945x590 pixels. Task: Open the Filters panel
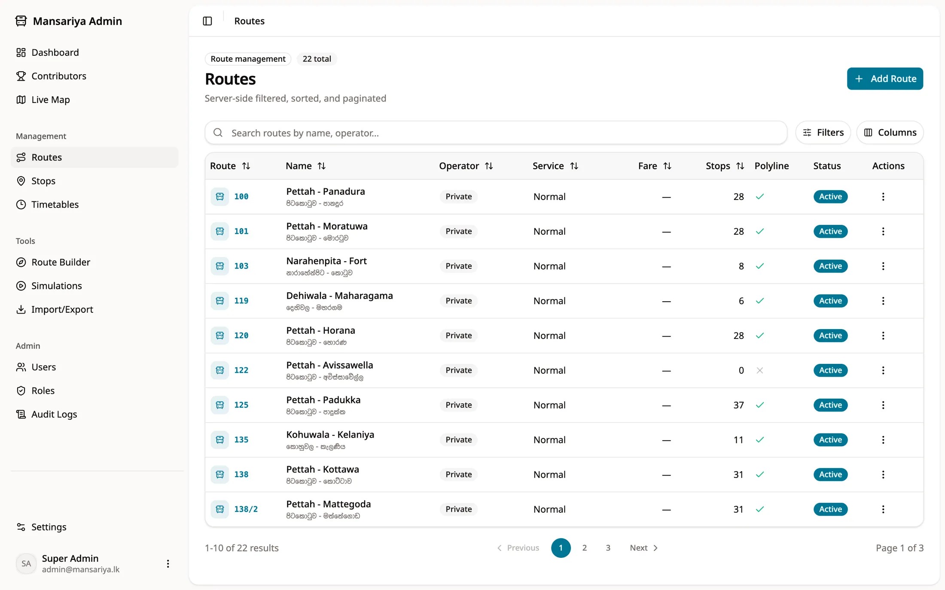pyautogui.click(x=823, y=133)
